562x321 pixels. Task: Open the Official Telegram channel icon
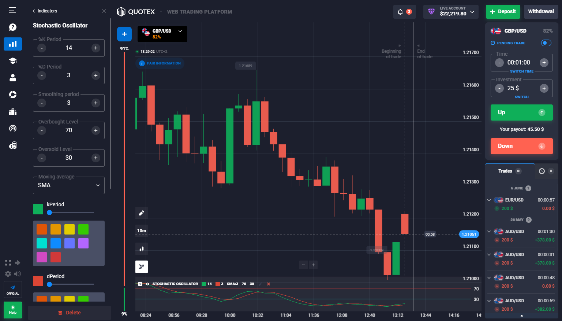13,289
